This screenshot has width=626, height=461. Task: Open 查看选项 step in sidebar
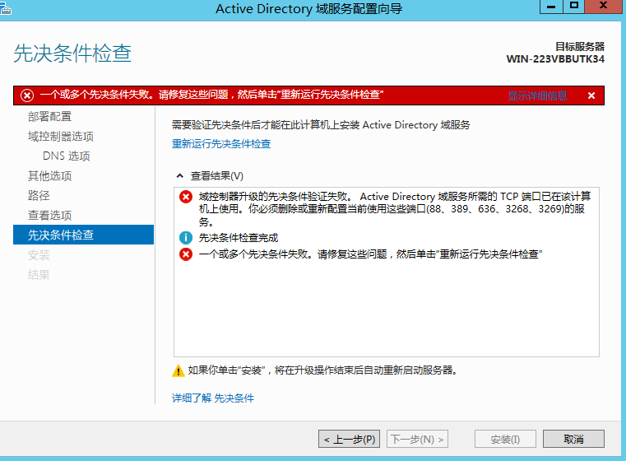[x=49, y=216]
